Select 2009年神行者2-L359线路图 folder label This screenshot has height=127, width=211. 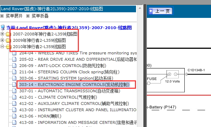[x=39, y=40]
